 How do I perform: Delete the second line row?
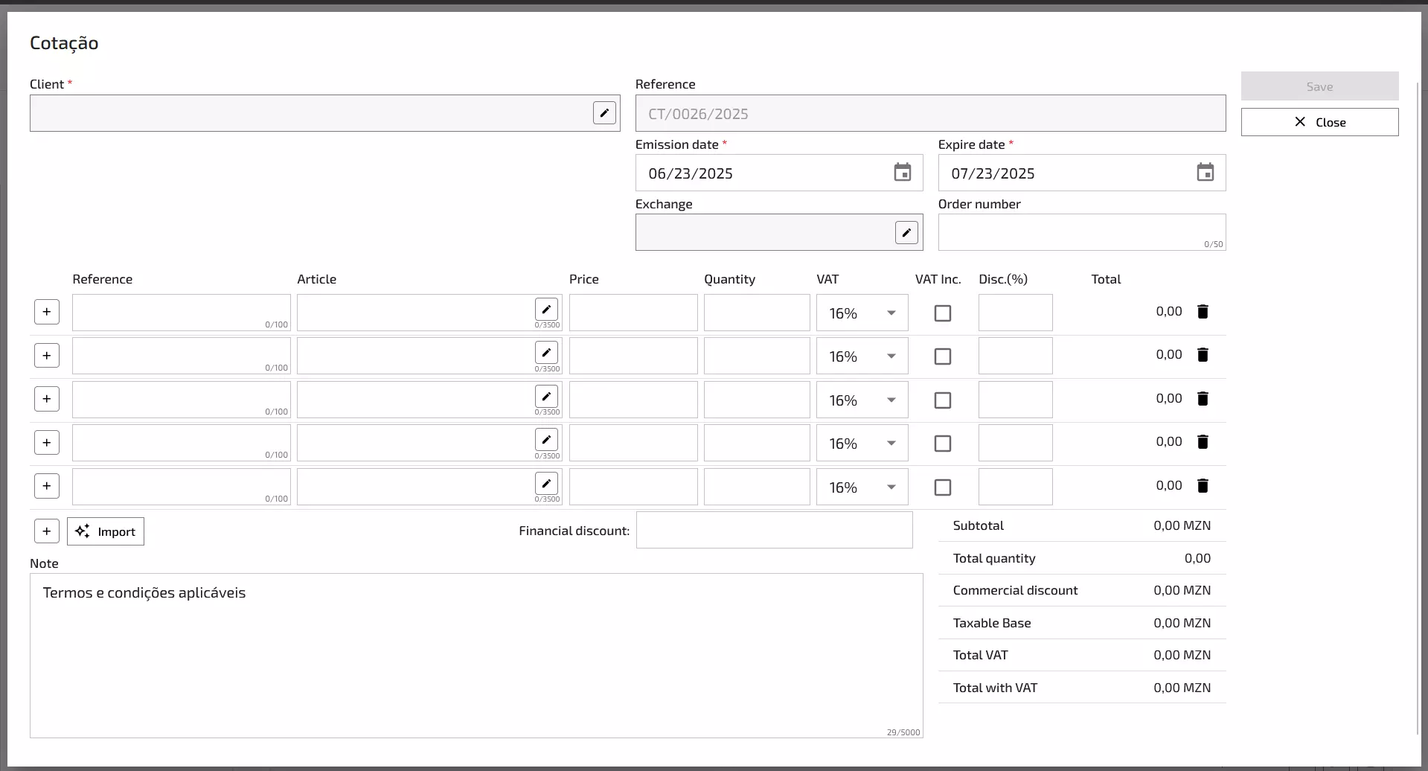pyautogui.click(x=1203, y=355)
